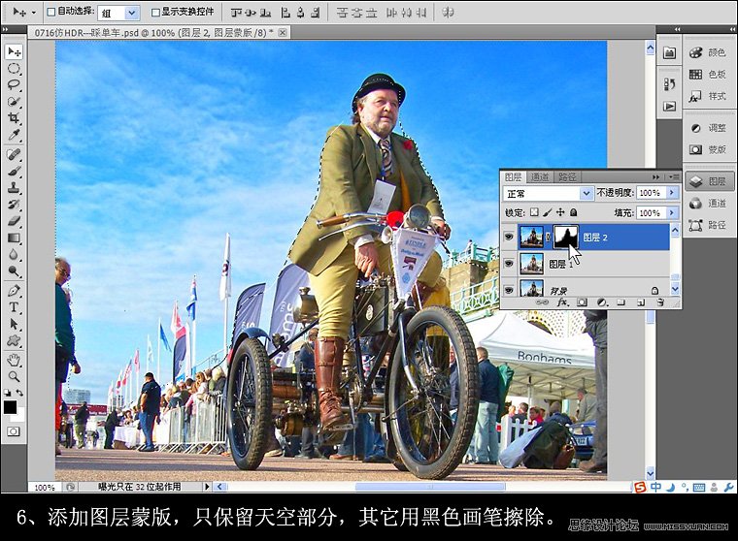Open the Move tool preset picker arrow

pos(33,13)
